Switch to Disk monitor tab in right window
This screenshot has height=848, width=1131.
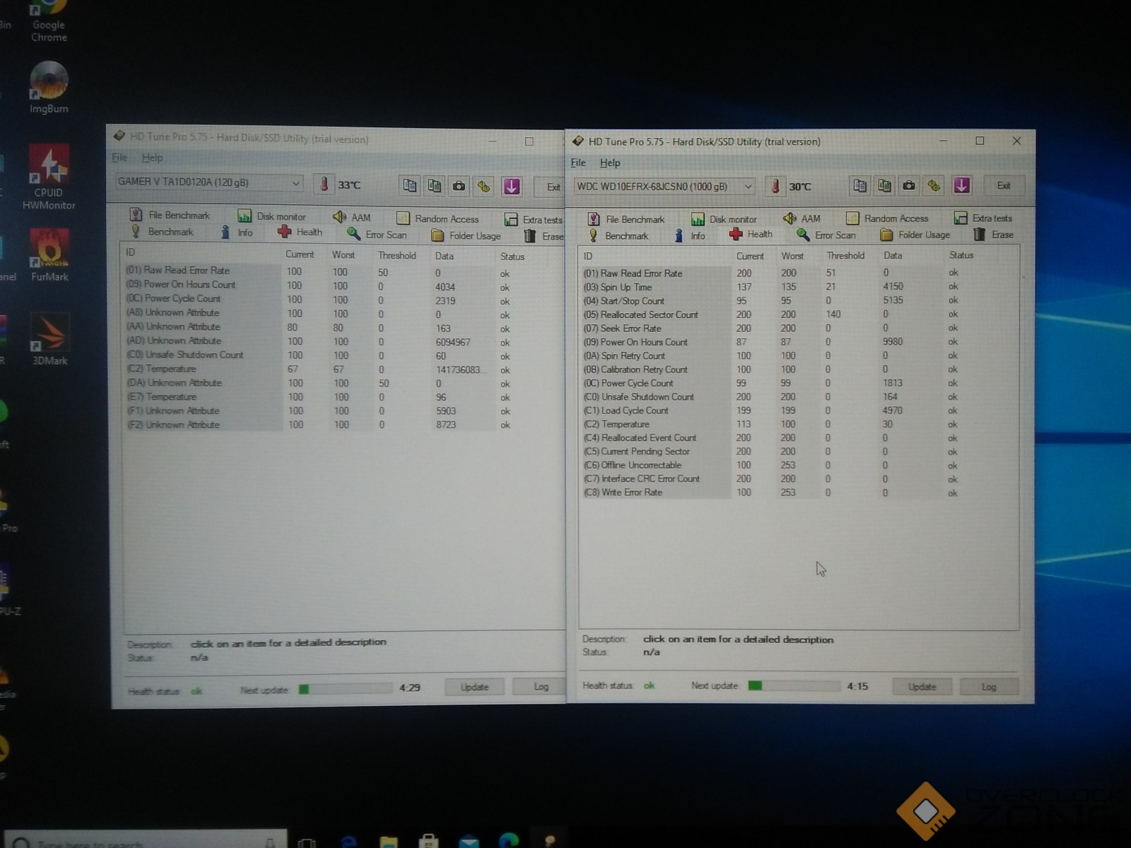click(724, 219)
